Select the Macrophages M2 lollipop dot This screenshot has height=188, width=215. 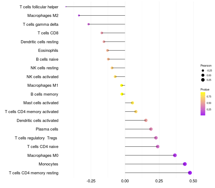[79, 16]
